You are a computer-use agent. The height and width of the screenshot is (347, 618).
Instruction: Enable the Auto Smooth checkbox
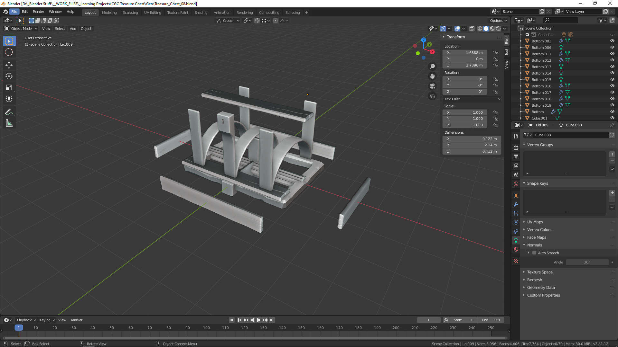[x=534, y=253]
